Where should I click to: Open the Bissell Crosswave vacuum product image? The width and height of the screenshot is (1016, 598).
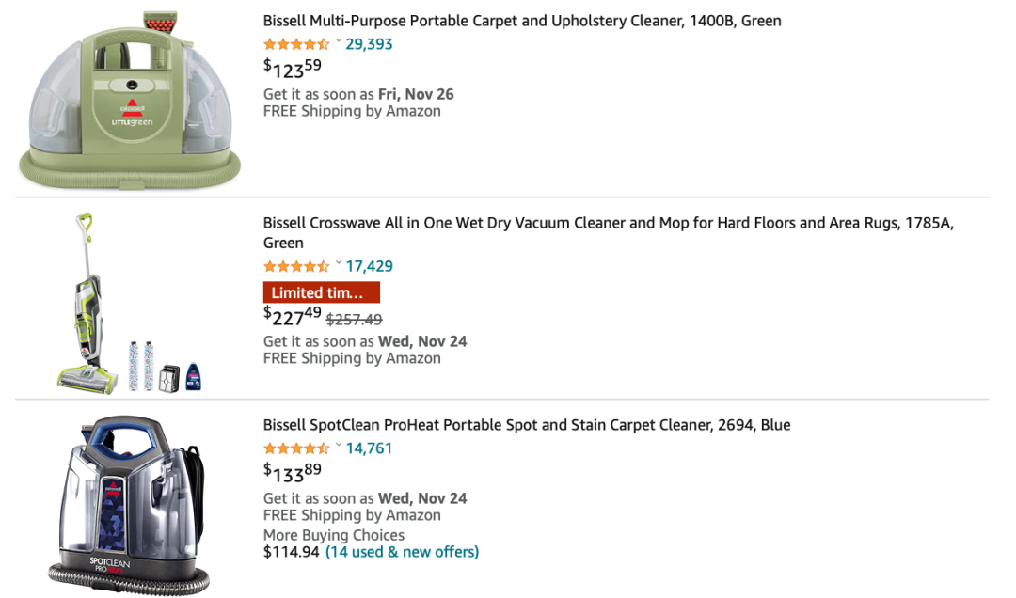[x=130, y=303]
